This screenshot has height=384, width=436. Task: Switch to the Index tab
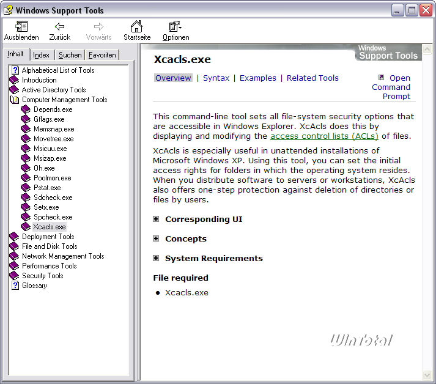click(42, 55)
